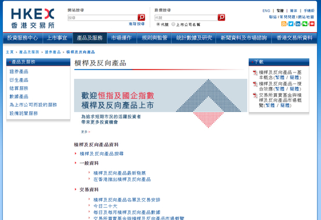This screenshot has width=321, height=220.
Task: Open the Twitter icon
Action: coord(291,24)
